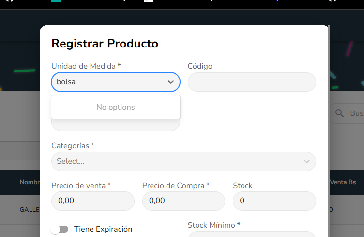Click the Stock quantity field
364x237 pixels.
click(x=274, y=201)
